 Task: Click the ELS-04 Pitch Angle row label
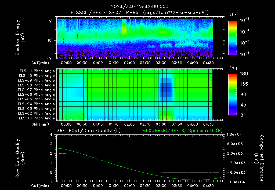pyautogui.click(x=37, y=104)
